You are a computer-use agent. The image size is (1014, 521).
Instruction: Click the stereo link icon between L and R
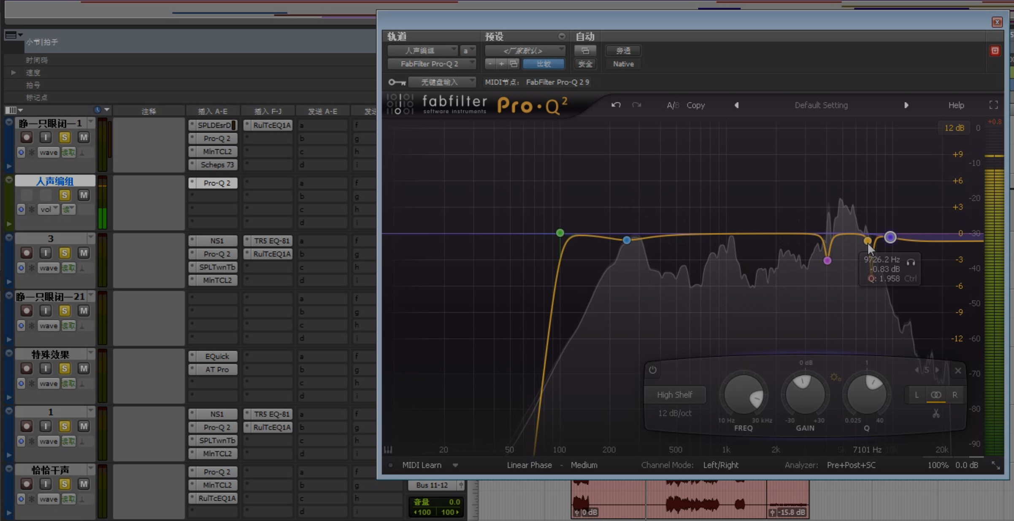pyautogui.click(x=936, y=395)
